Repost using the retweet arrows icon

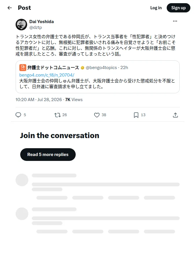tap(57, 115)
